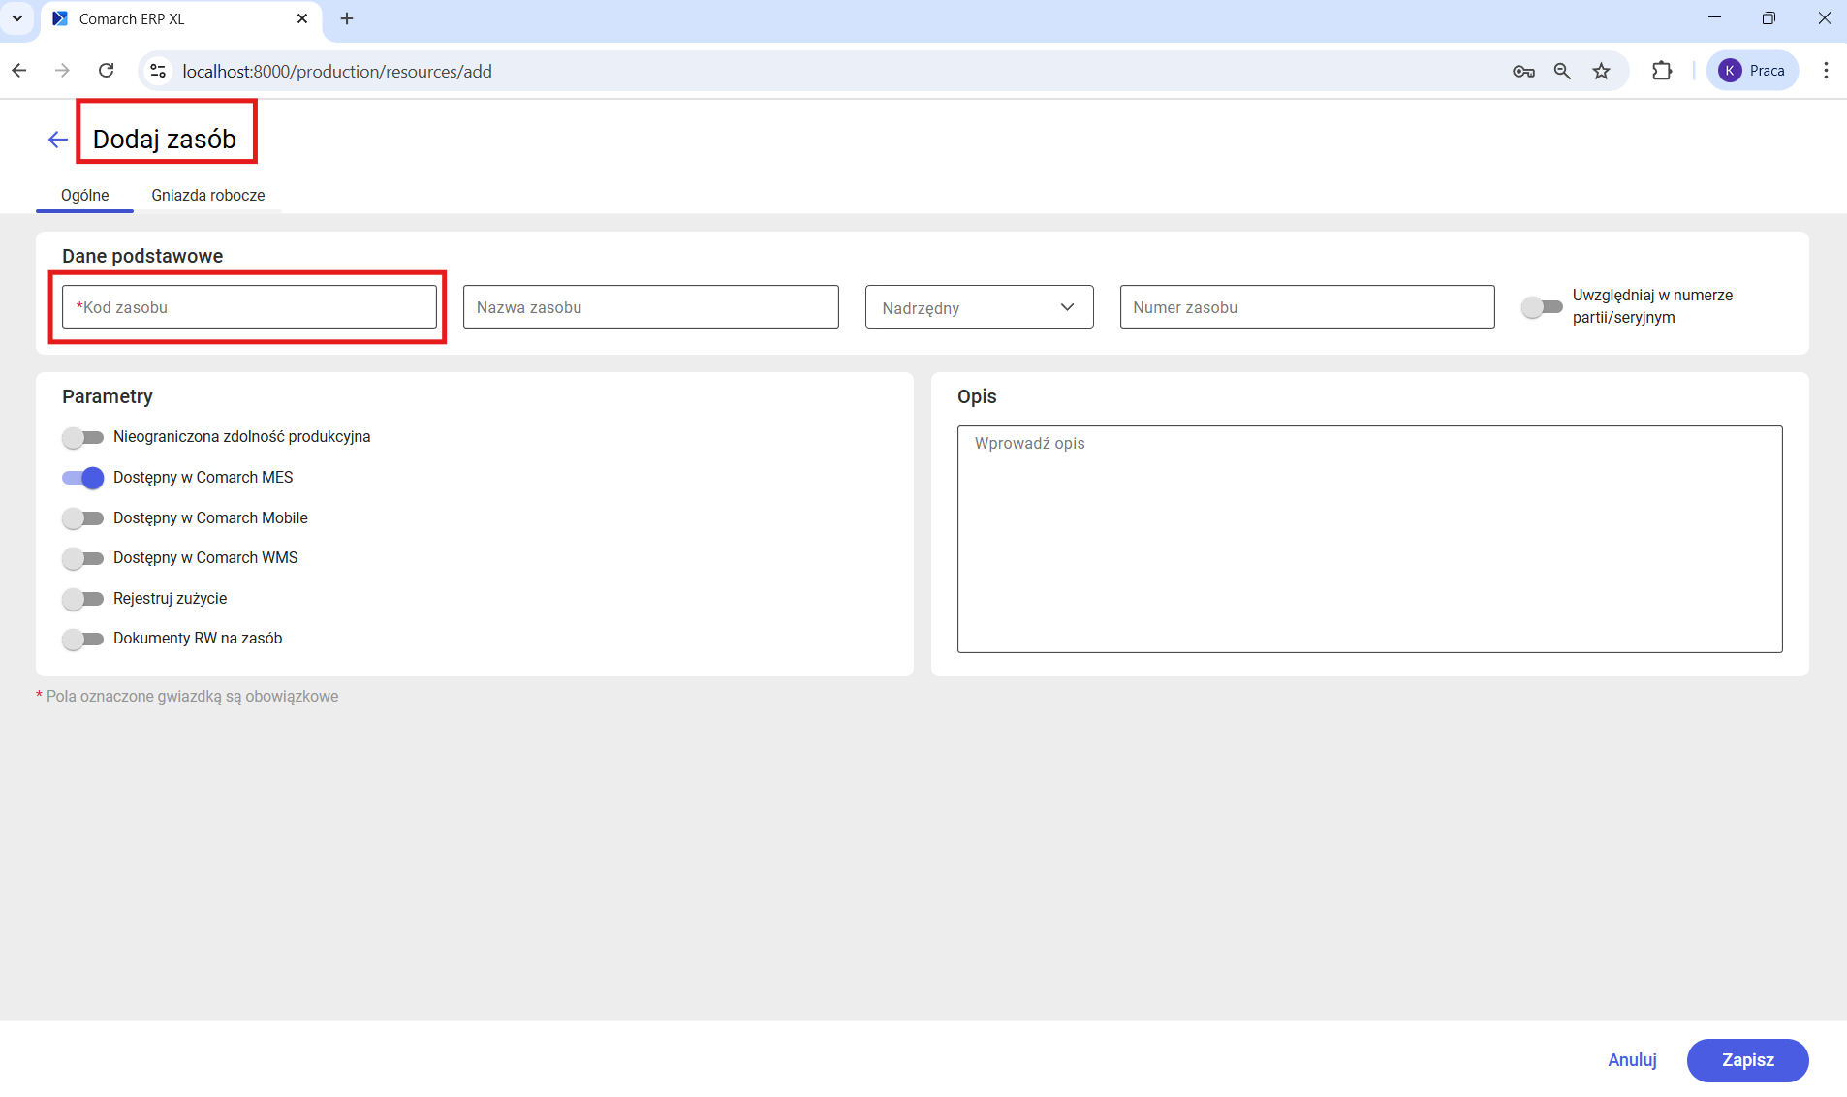This screenshot has width=1847, height=1097.
Task: Open the Praca profile chip
Action: (x=1752, y=71)
